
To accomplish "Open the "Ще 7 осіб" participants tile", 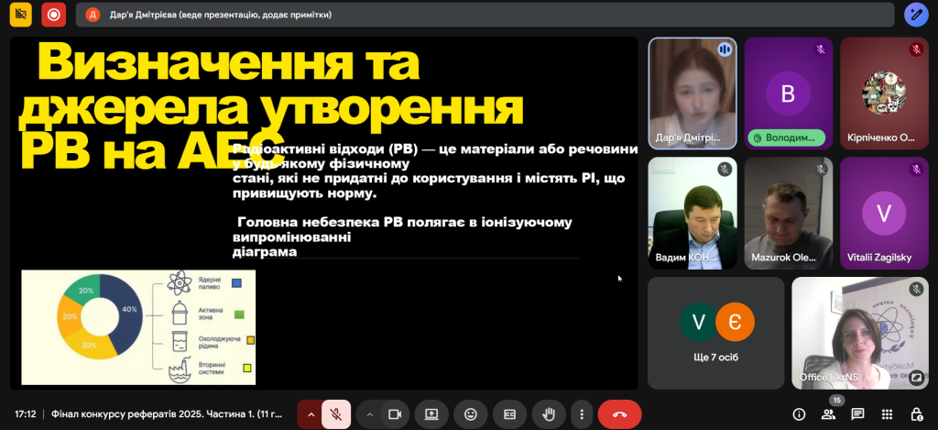I will pyautogui.click(x=715, y=333).
